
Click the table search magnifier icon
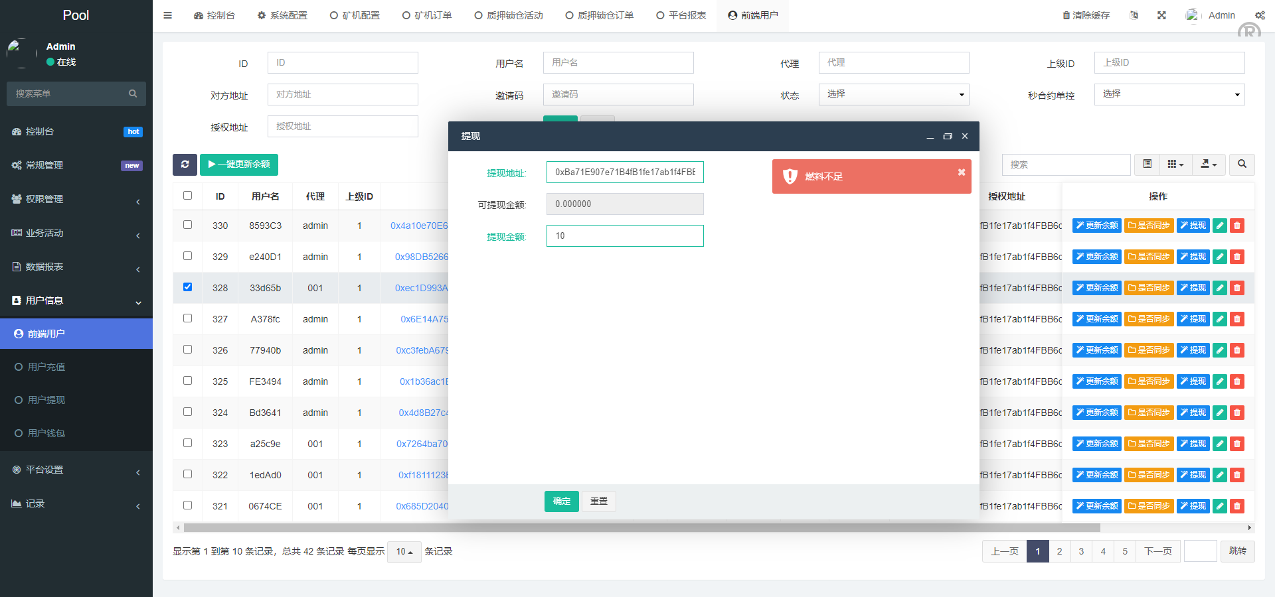click(1242, 165)
